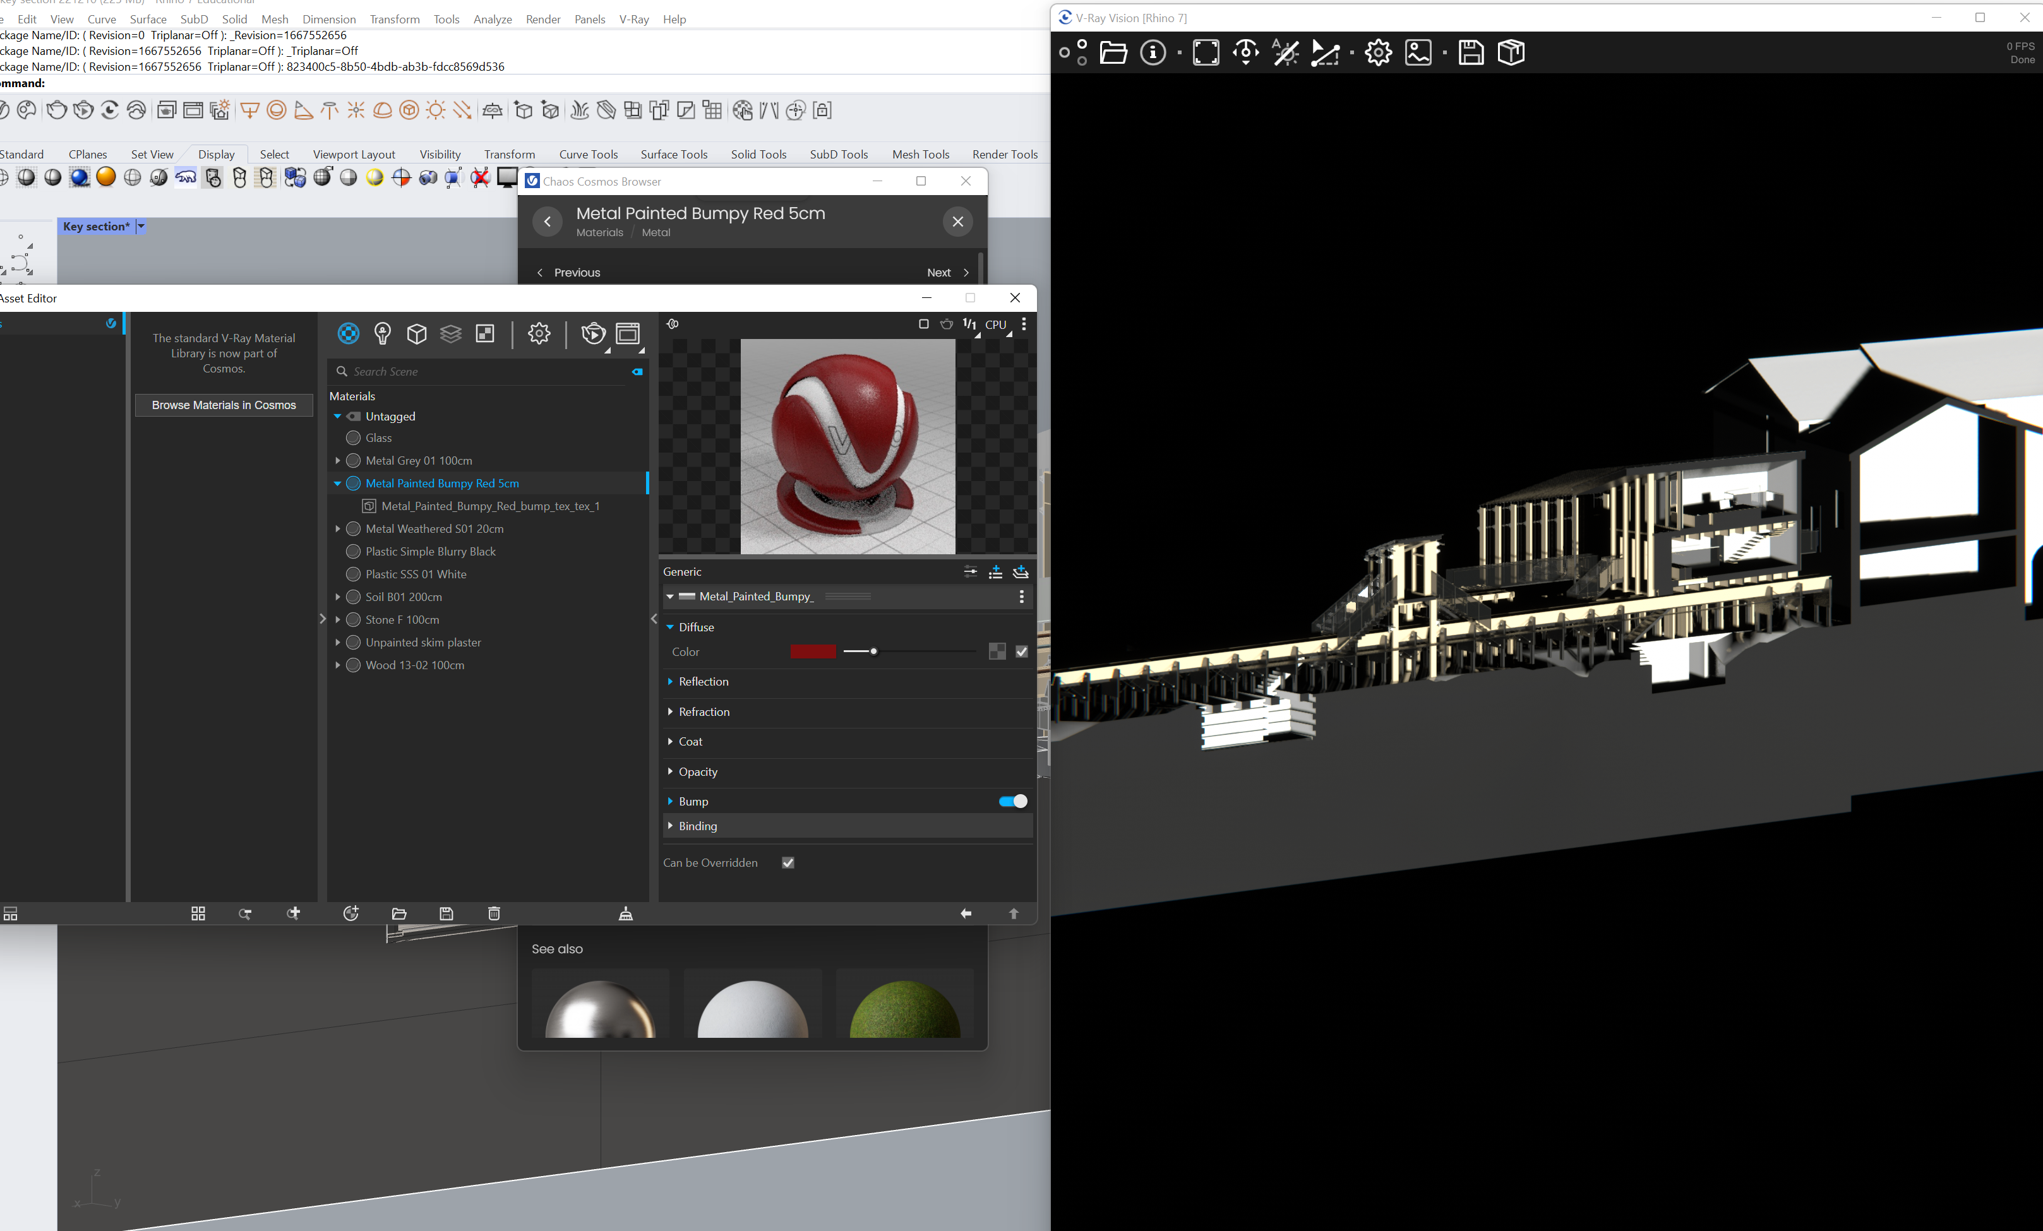This screenshot has height=1231, width=2043.
Task: Open the Render menu
Action: point(543,19)
